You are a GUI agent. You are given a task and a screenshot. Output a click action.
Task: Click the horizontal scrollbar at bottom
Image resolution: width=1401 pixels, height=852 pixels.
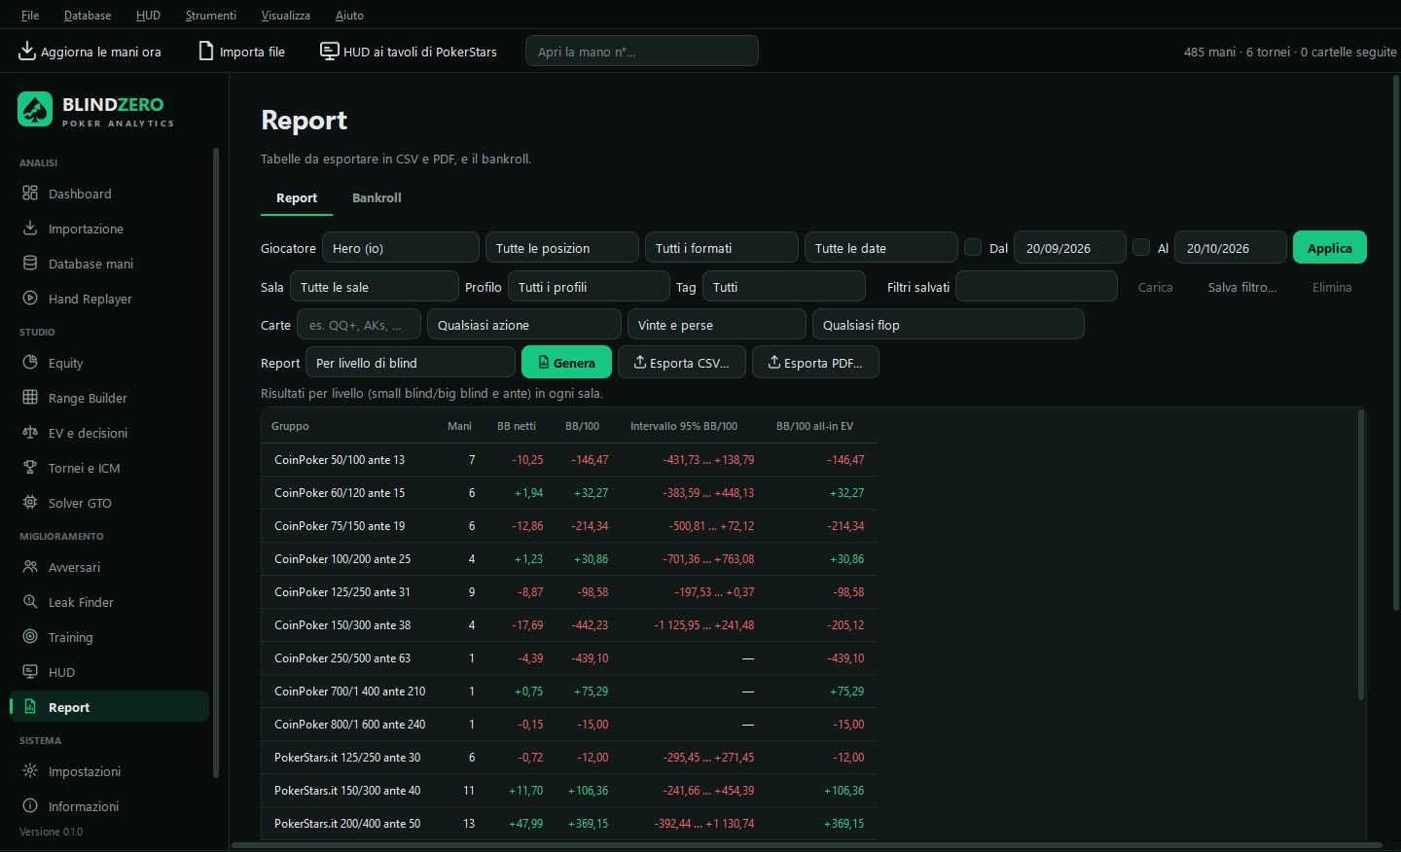807,845
